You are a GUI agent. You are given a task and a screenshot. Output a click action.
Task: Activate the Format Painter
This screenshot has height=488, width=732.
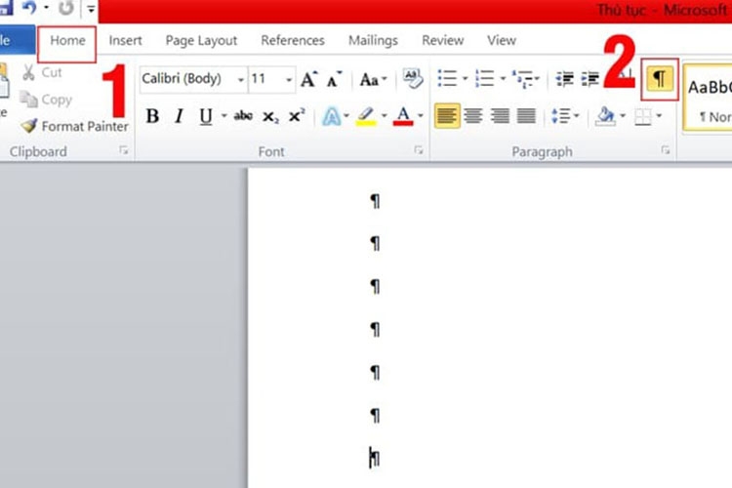tap(75, 126)
